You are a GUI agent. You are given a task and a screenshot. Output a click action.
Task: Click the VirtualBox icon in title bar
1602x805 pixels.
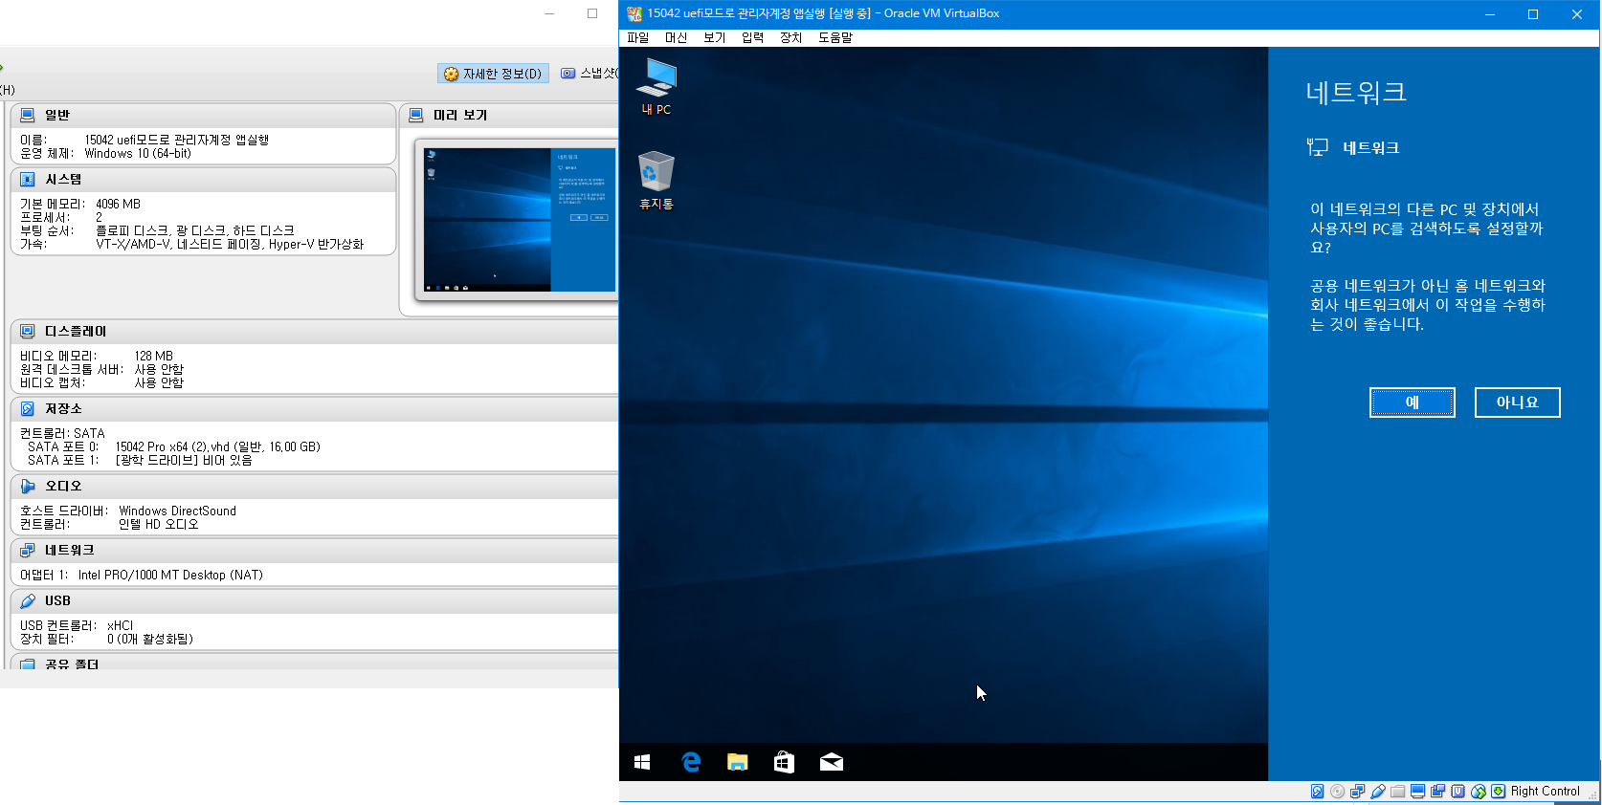(634, 13)
